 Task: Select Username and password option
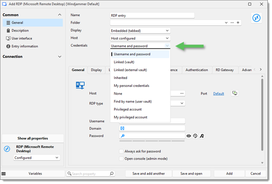coord(140,54)
